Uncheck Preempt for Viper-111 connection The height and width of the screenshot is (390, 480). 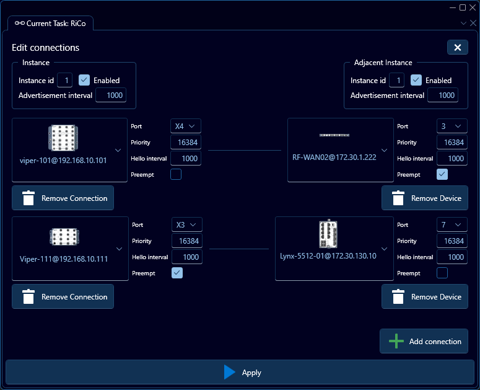(177, 273)
